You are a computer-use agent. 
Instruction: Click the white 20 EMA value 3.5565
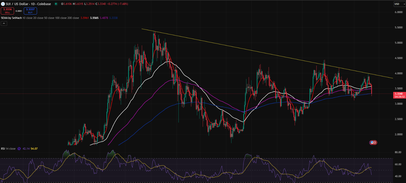(x=94, y=18)
